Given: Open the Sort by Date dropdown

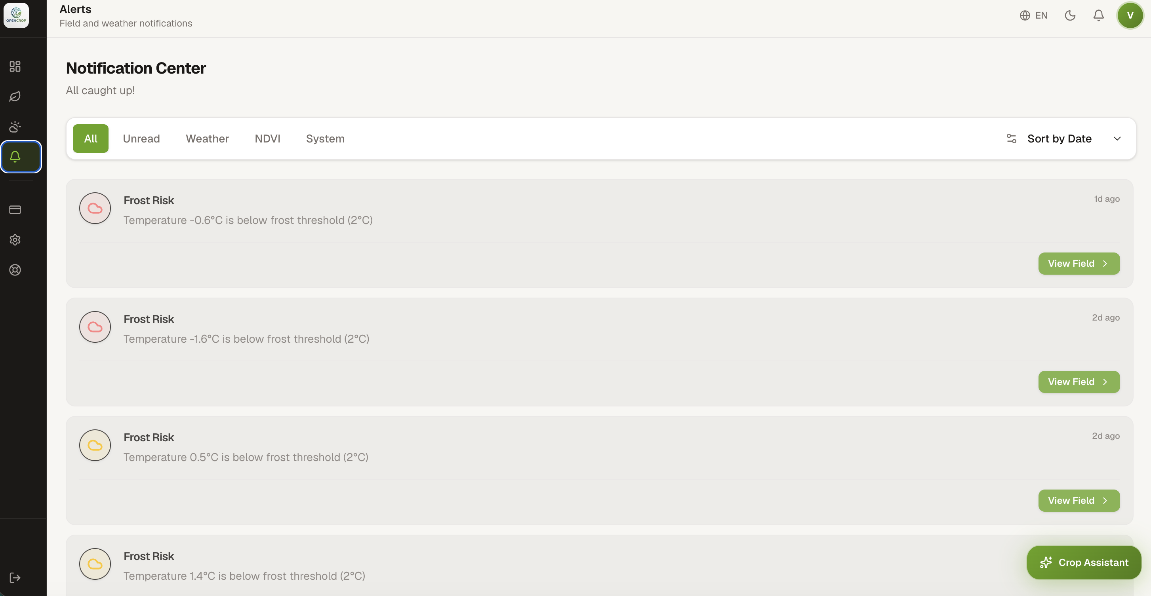Looking at the screenshot, I should click(1063, 139).
